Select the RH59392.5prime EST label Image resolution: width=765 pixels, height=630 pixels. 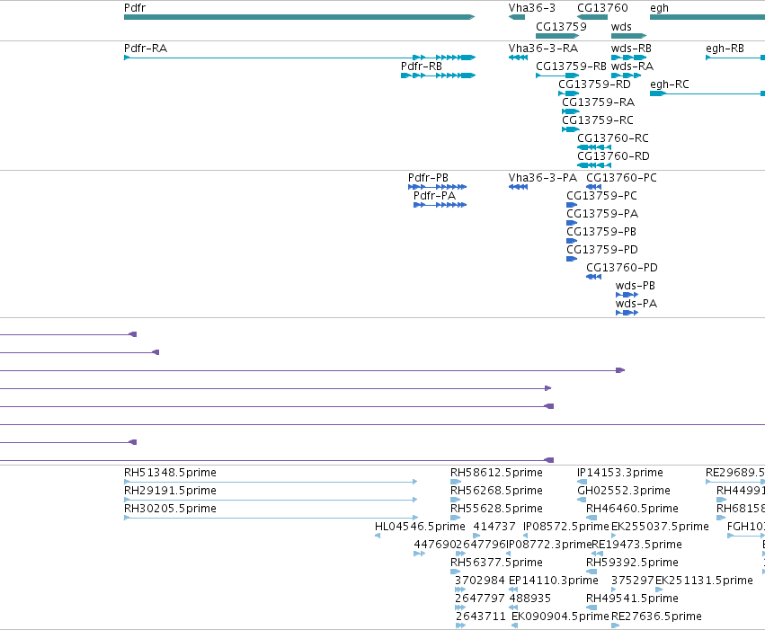point(632,563)
